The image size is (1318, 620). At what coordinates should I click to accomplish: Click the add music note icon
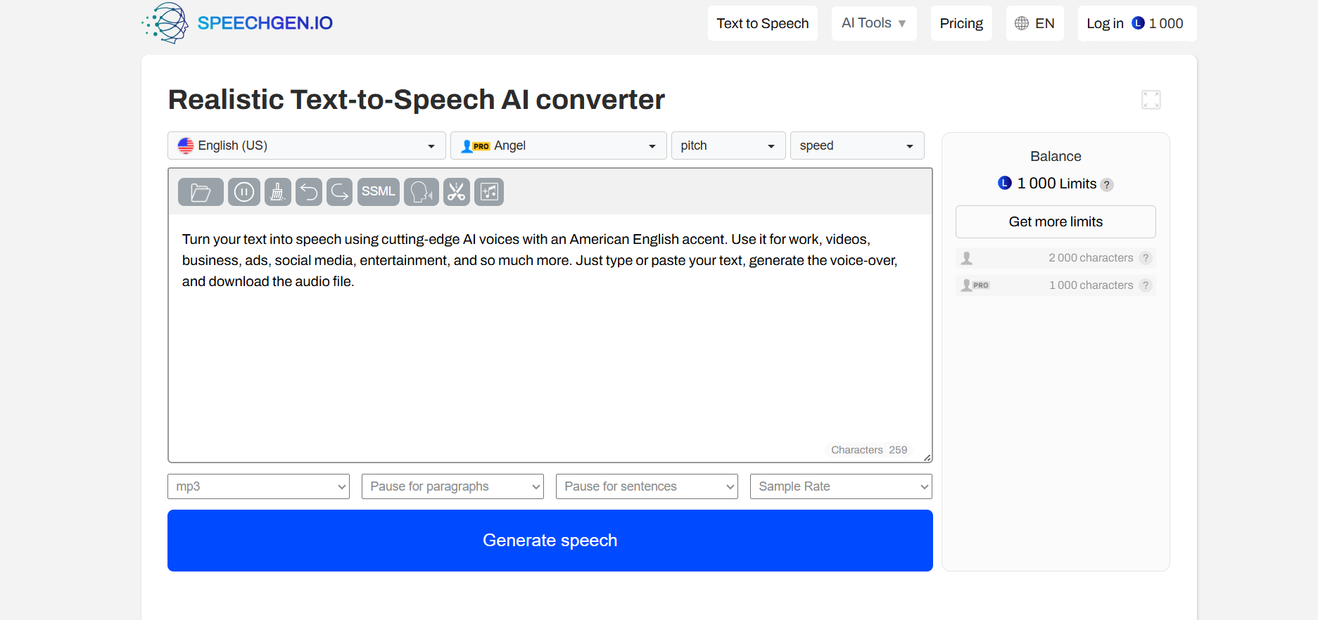pyautogui.click(x=489, y=192)
